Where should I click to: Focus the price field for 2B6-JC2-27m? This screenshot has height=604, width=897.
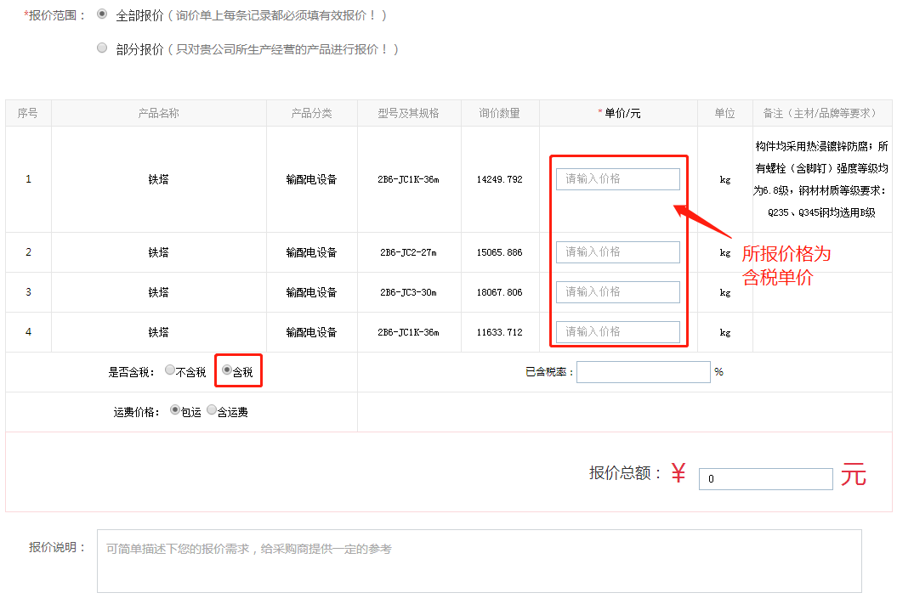tap(618, 252)
